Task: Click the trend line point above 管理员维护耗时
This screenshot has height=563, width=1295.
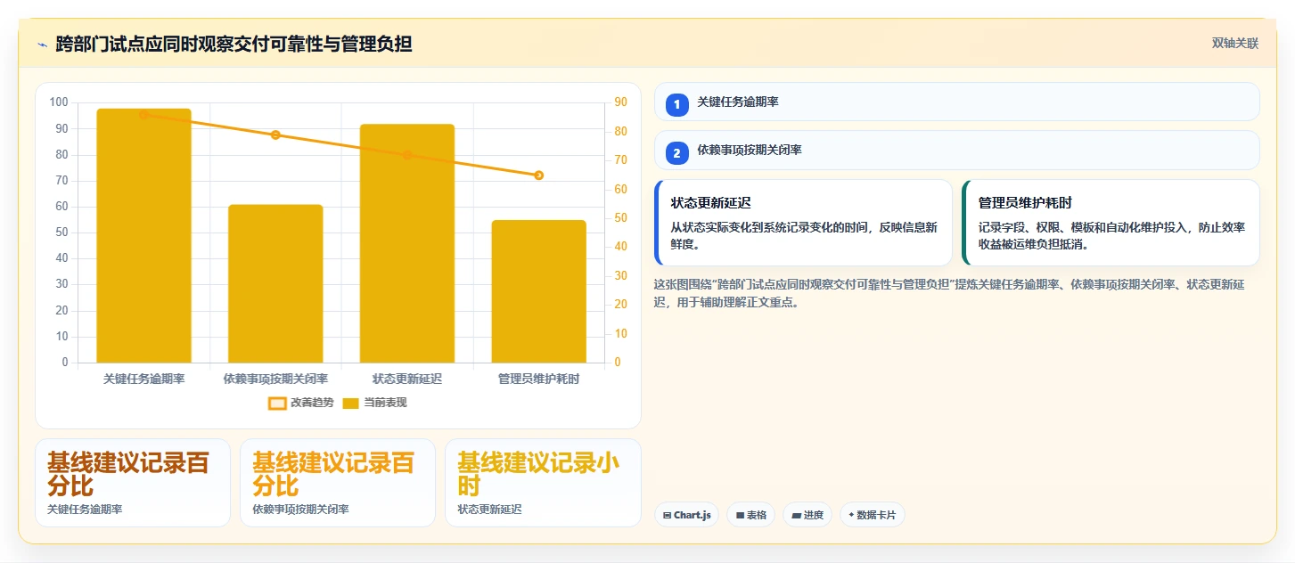Action: coord(539,175)
